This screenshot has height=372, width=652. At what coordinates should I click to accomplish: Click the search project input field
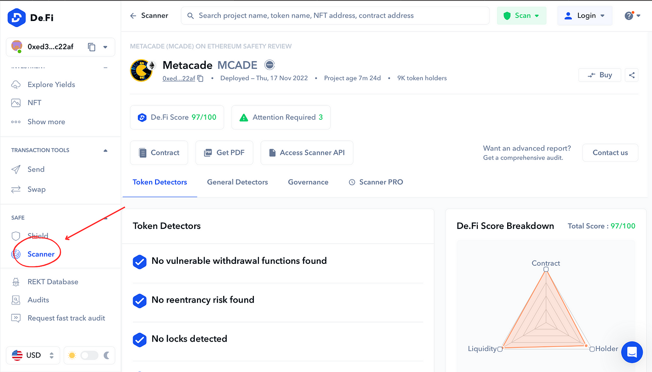pyautogui.click(x=335, y=15)
